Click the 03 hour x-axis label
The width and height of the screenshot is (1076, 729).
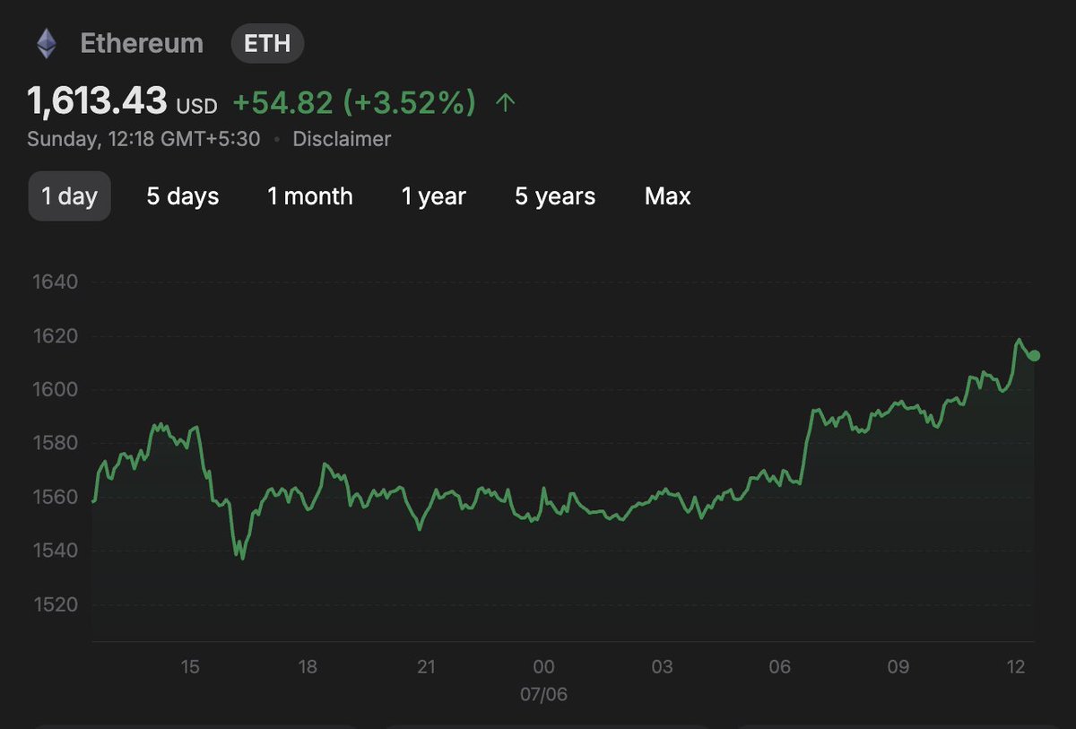tap(662, 666)
